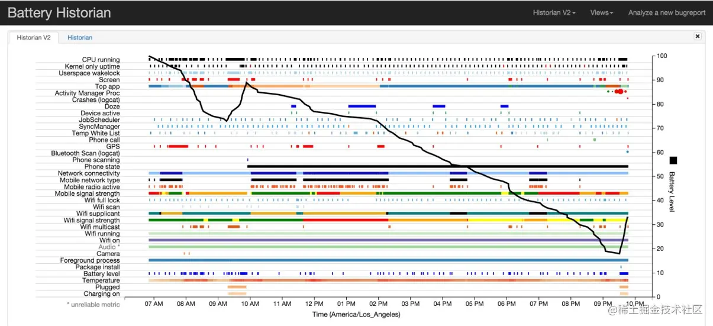Click the 100 battery level axis tick
Screen dimensions: 713x326
(662, 56)
